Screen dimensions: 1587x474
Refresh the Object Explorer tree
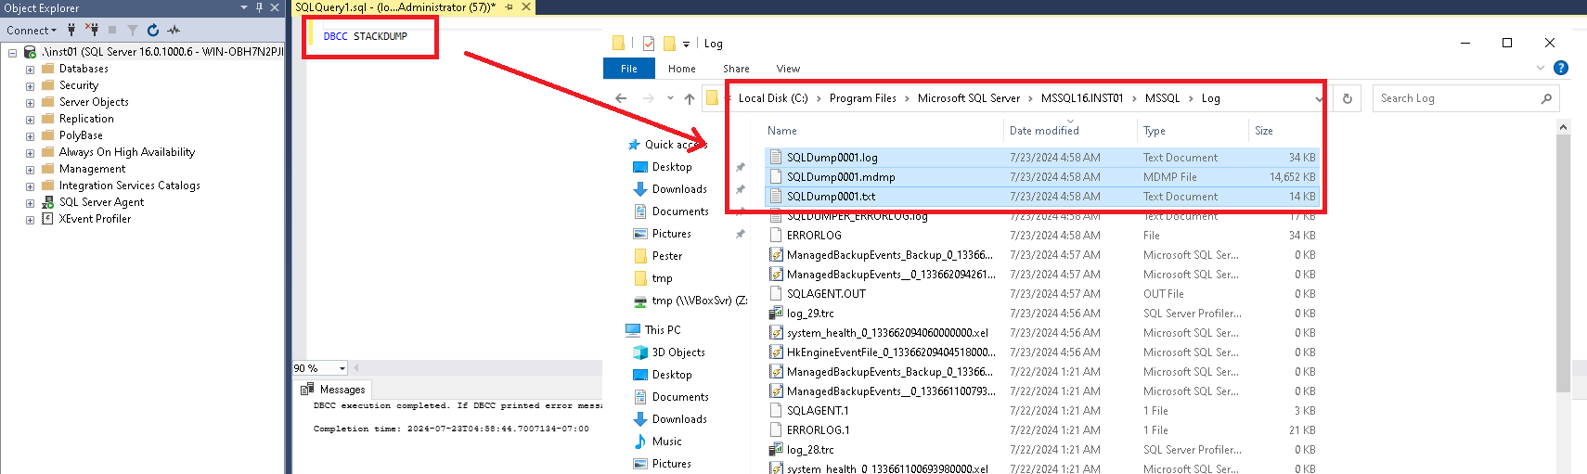tap(153, 31)
